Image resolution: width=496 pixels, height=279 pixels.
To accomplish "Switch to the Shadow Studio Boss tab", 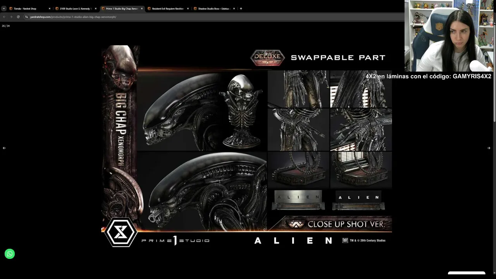I will pyautogui.click(x=214, y=9).
